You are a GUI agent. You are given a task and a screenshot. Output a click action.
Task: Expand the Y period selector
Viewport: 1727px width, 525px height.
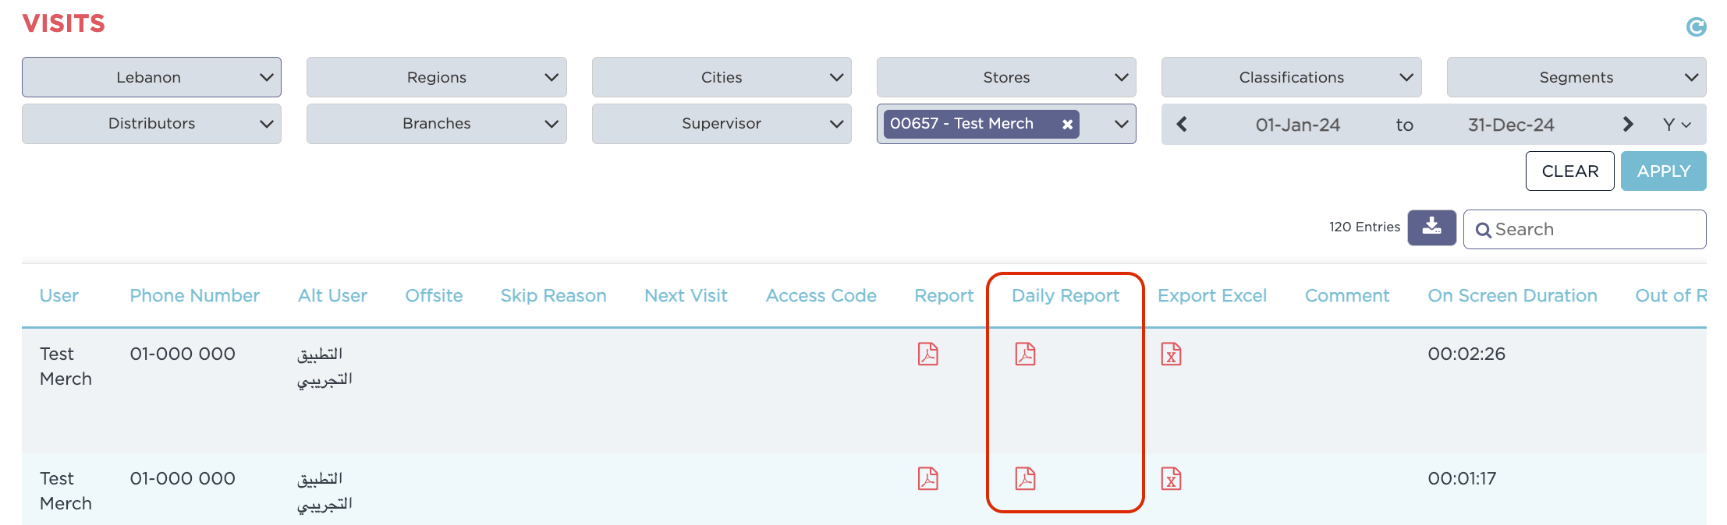(1676, 125)
